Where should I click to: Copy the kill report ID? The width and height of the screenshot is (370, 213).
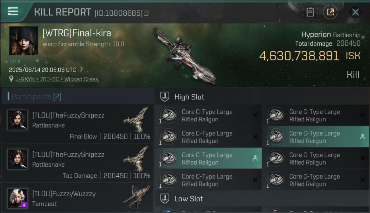pos(147,13)
